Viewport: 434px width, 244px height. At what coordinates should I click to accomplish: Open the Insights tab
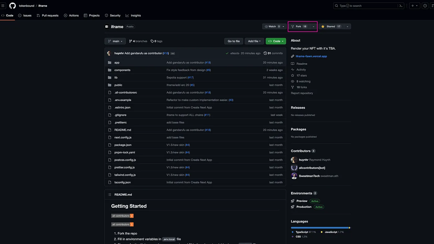133,15
